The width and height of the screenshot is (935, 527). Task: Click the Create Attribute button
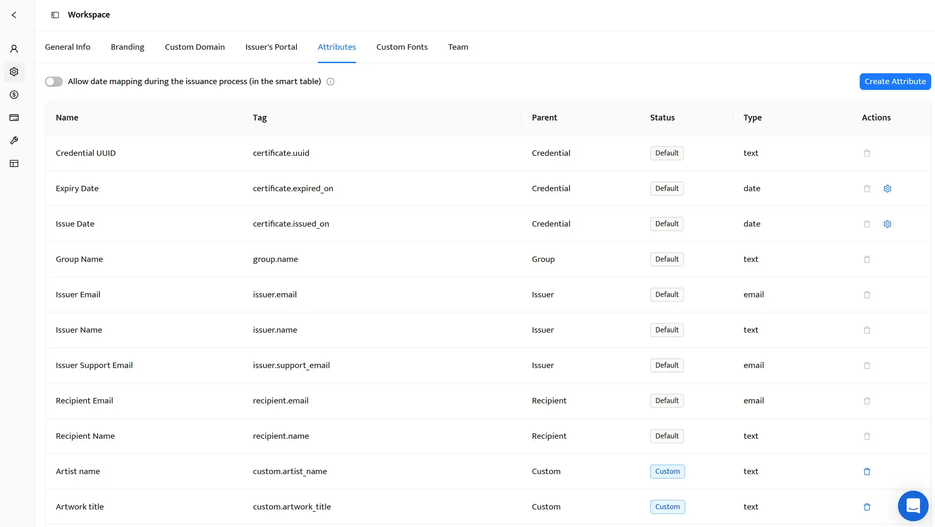(x=895, y=82)
